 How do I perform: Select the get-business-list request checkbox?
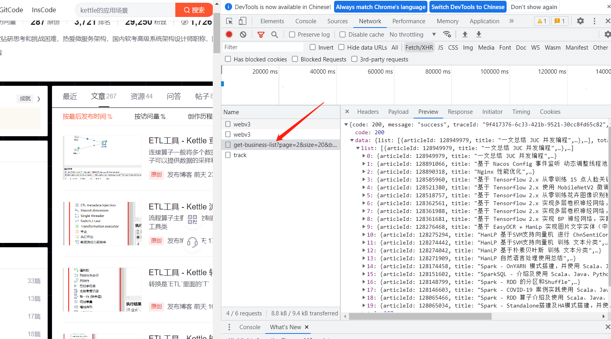[x=228, y=144]
